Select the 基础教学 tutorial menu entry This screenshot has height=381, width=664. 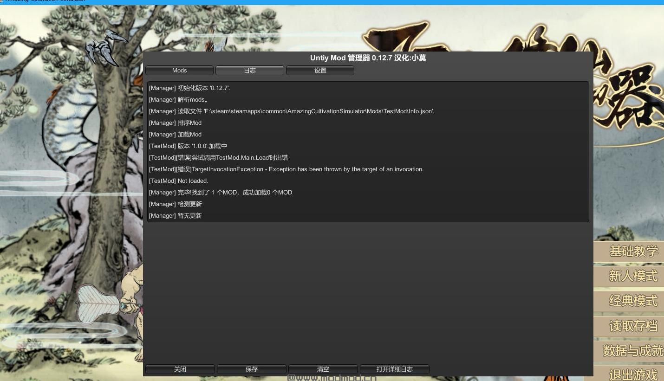629,252
